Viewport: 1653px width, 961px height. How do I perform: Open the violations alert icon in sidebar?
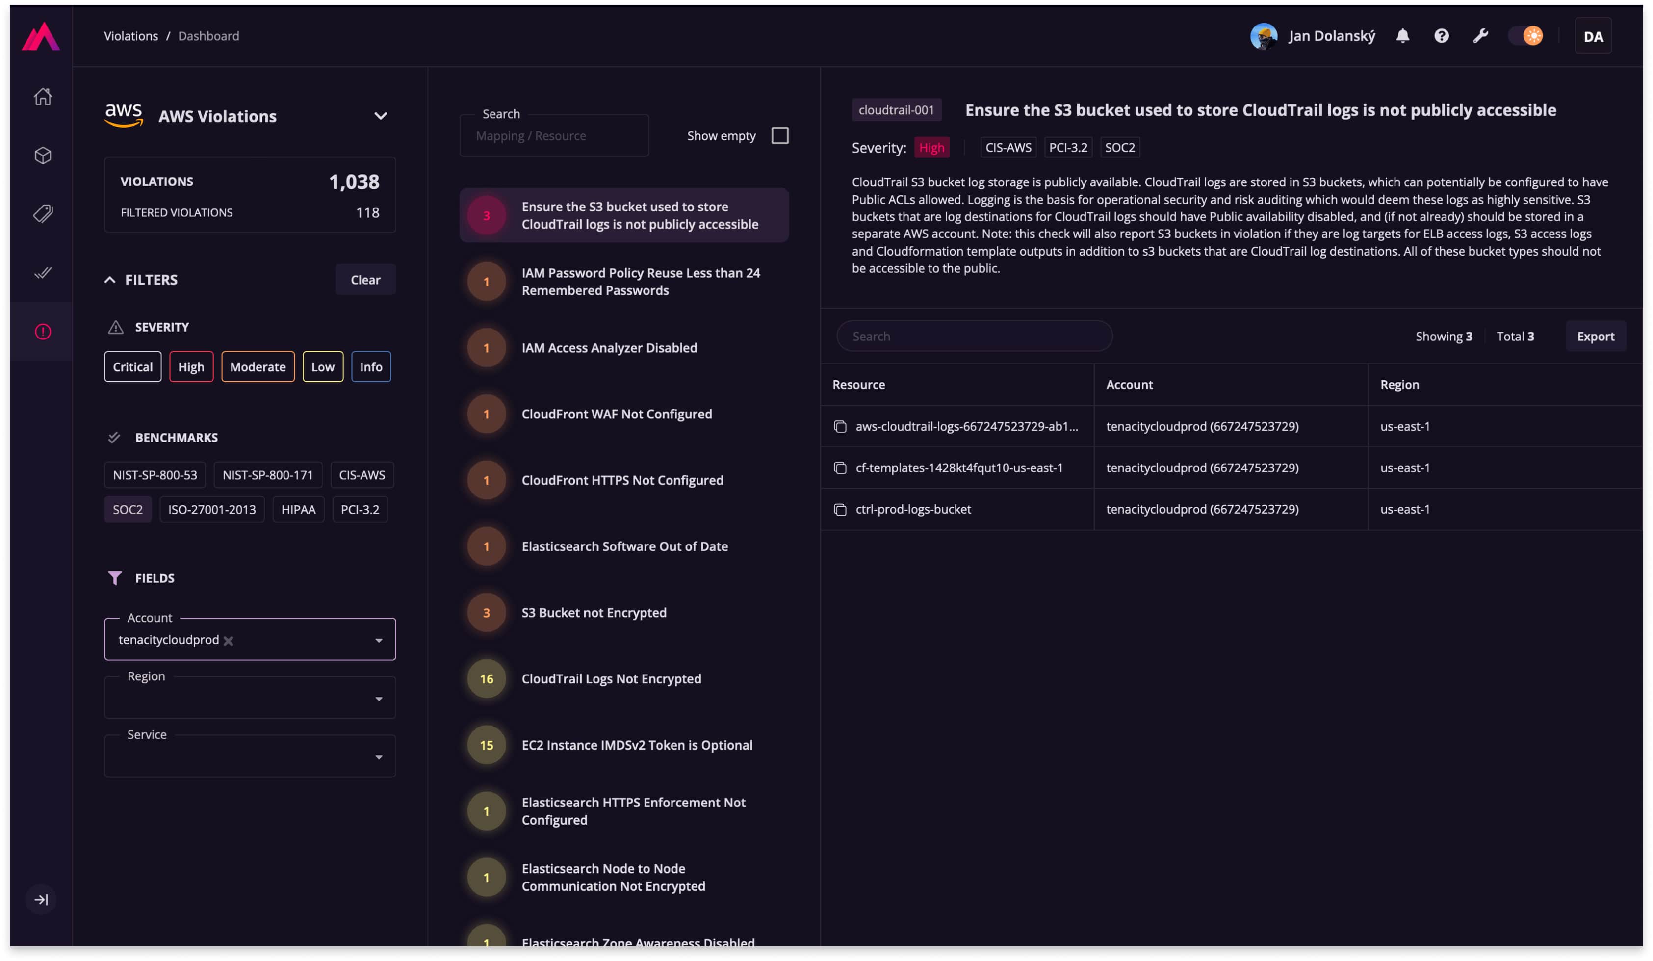point(43,332)
